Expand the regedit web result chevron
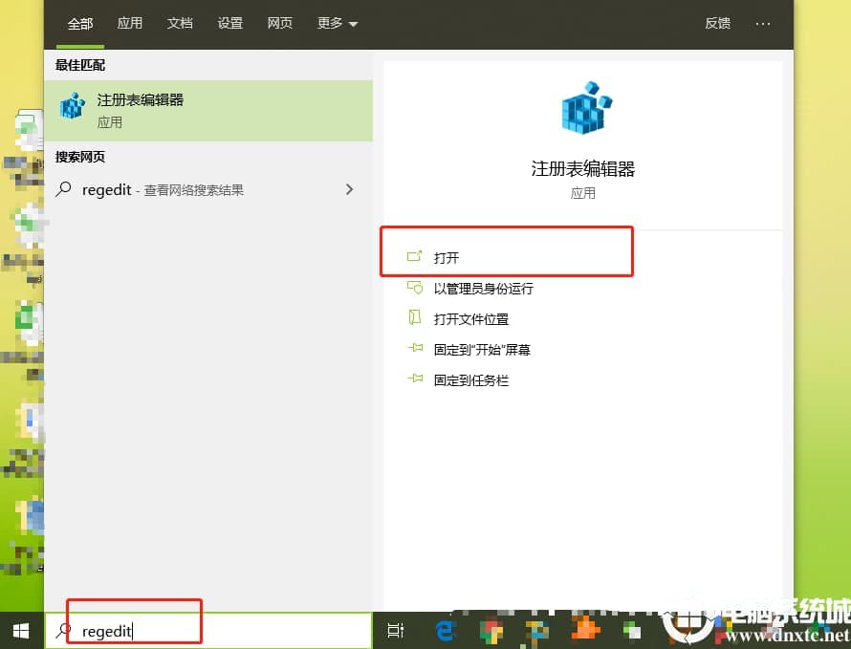 [x=350, y=189]
